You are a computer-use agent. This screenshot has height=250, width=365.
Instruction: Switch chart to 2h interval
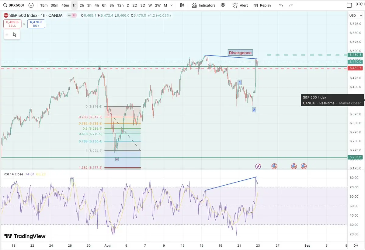82,5
